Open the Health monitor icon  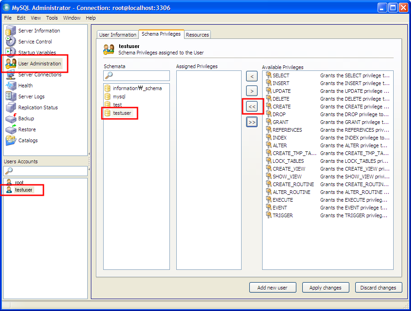[x=11, y=86]
